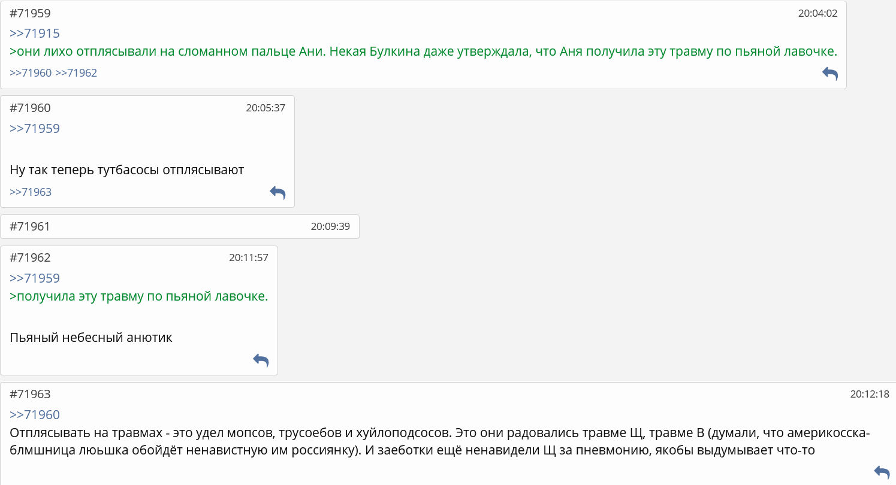The height and width of the screenshot is (485, 896).
Task: Open >>71959 reference inside post #71960
Action: 35,129
